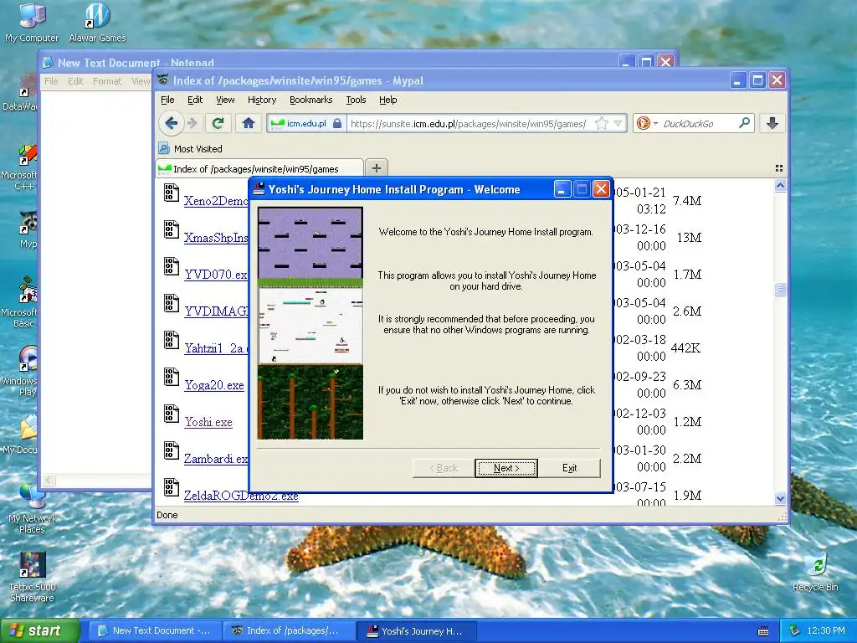
Task: Open the Yoga20.exe link
Action: tap(214, 385)
